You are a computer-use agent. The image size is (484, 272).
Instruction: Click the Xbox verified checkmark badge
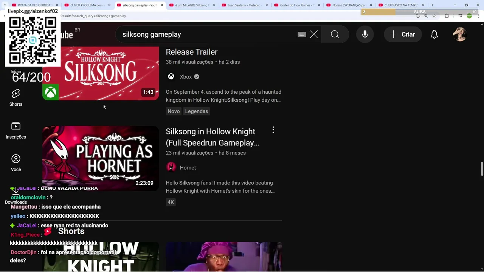[x=197, y=77]
